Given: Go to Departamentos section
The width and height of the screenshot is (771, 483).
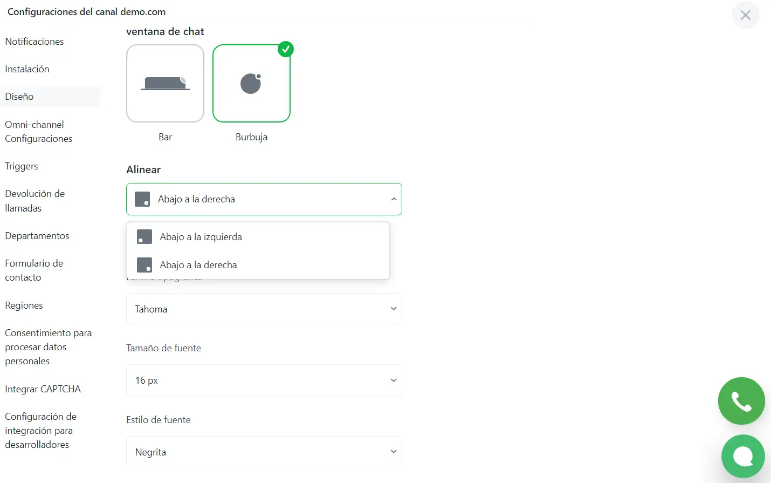Looking at the screenshot, I should pos(37,236).
